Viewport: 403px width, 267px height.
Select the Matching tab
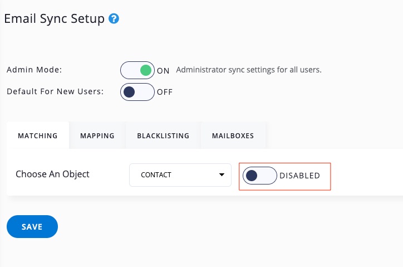[x=38, y=135]
